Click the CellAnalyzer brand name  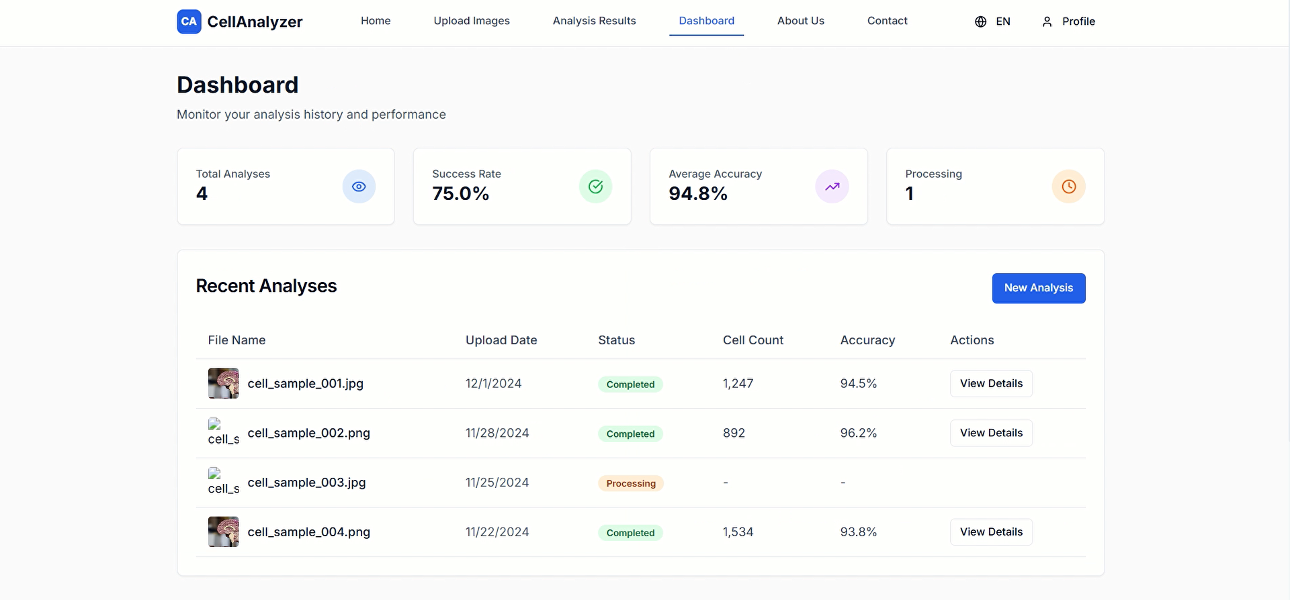click(x=255, y=21)
